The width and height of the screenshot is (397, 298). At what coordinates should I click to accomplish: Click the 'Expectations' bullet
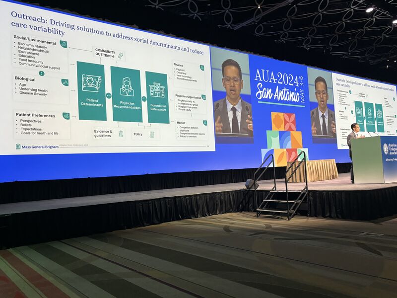click(31, 129)
